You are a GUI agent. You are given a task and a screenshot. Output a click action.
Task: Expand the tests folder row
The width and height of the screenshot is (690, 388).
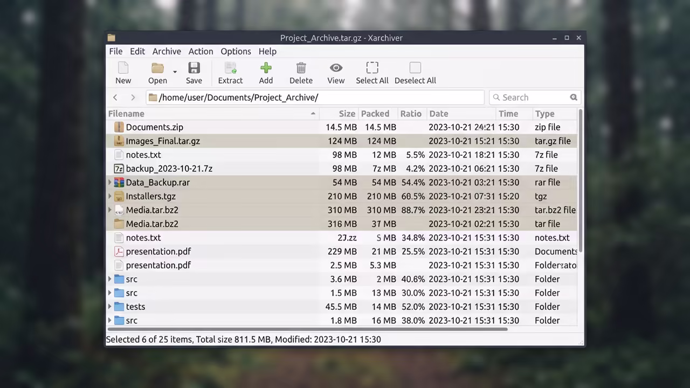(x=110, y=307)
